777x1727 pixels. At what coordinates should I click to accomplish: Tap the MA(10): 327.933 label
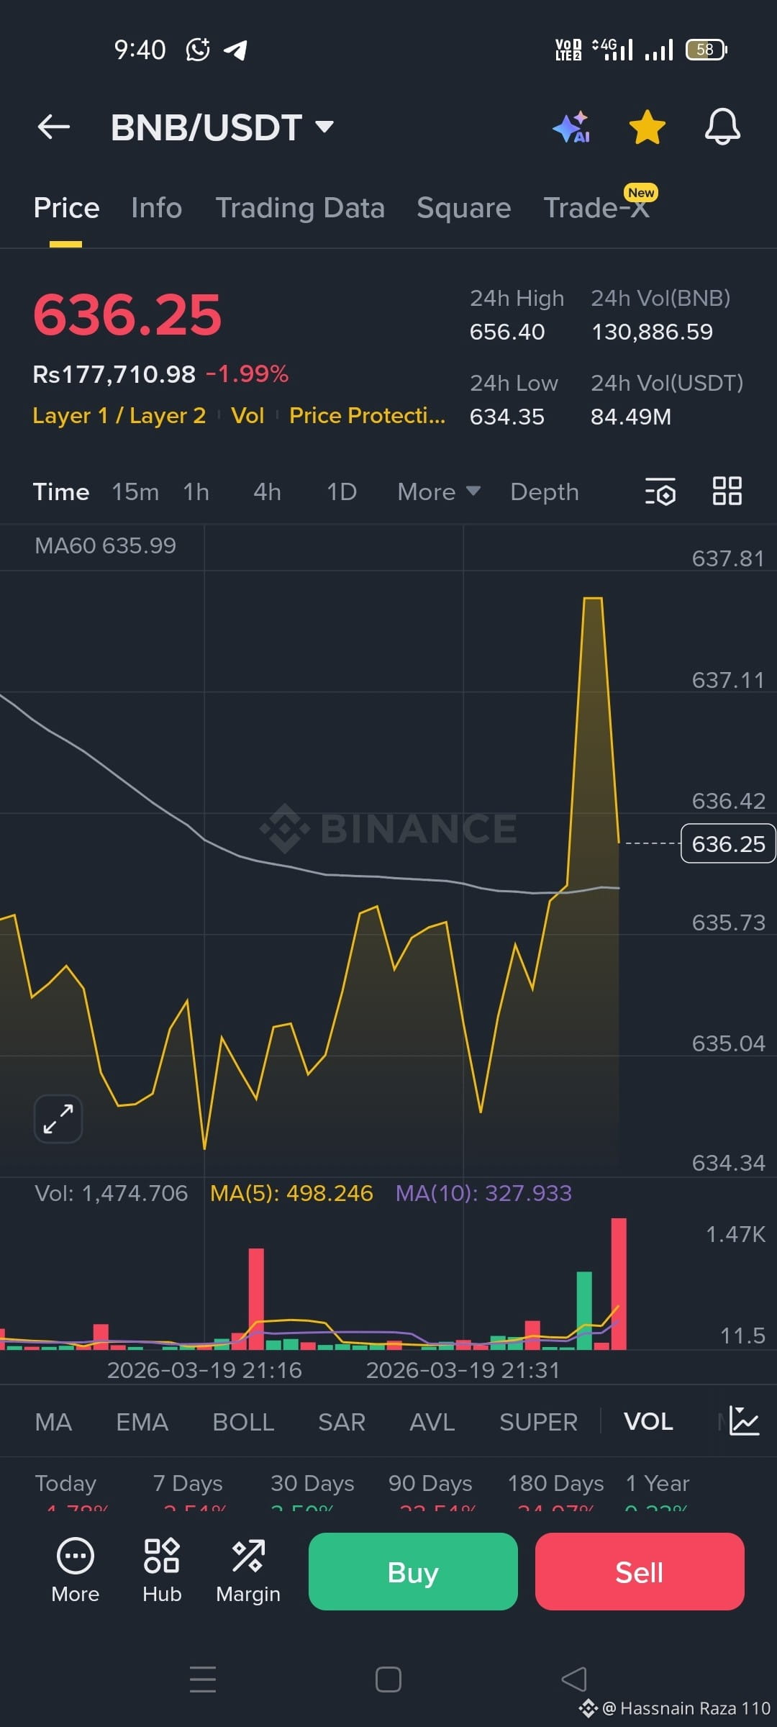(483, 1193)
